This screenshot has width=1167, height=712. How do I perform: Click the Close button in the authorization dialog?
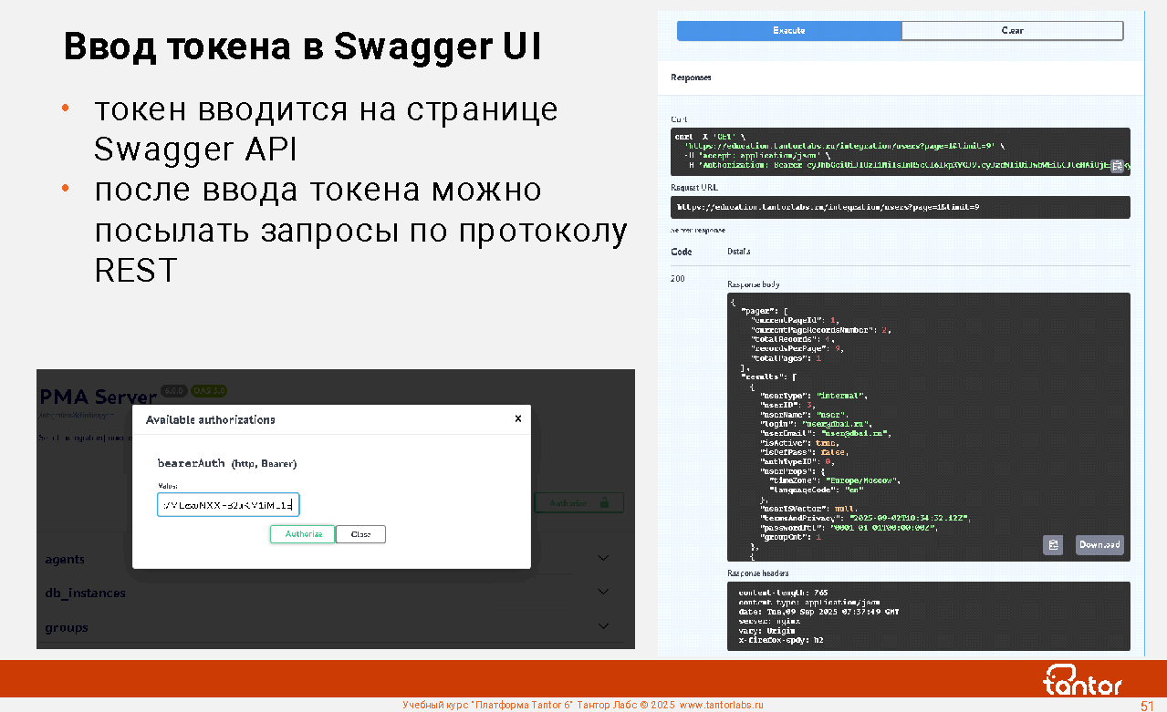tap(360, 534)
